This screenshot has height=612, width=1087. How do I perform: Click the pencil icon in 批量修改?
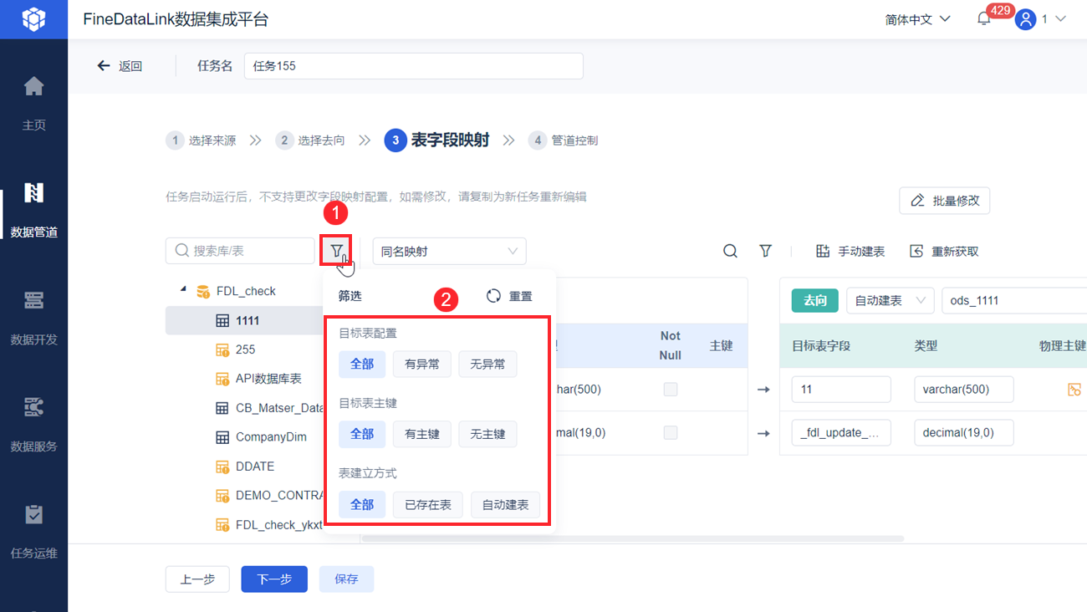[918, 201]
